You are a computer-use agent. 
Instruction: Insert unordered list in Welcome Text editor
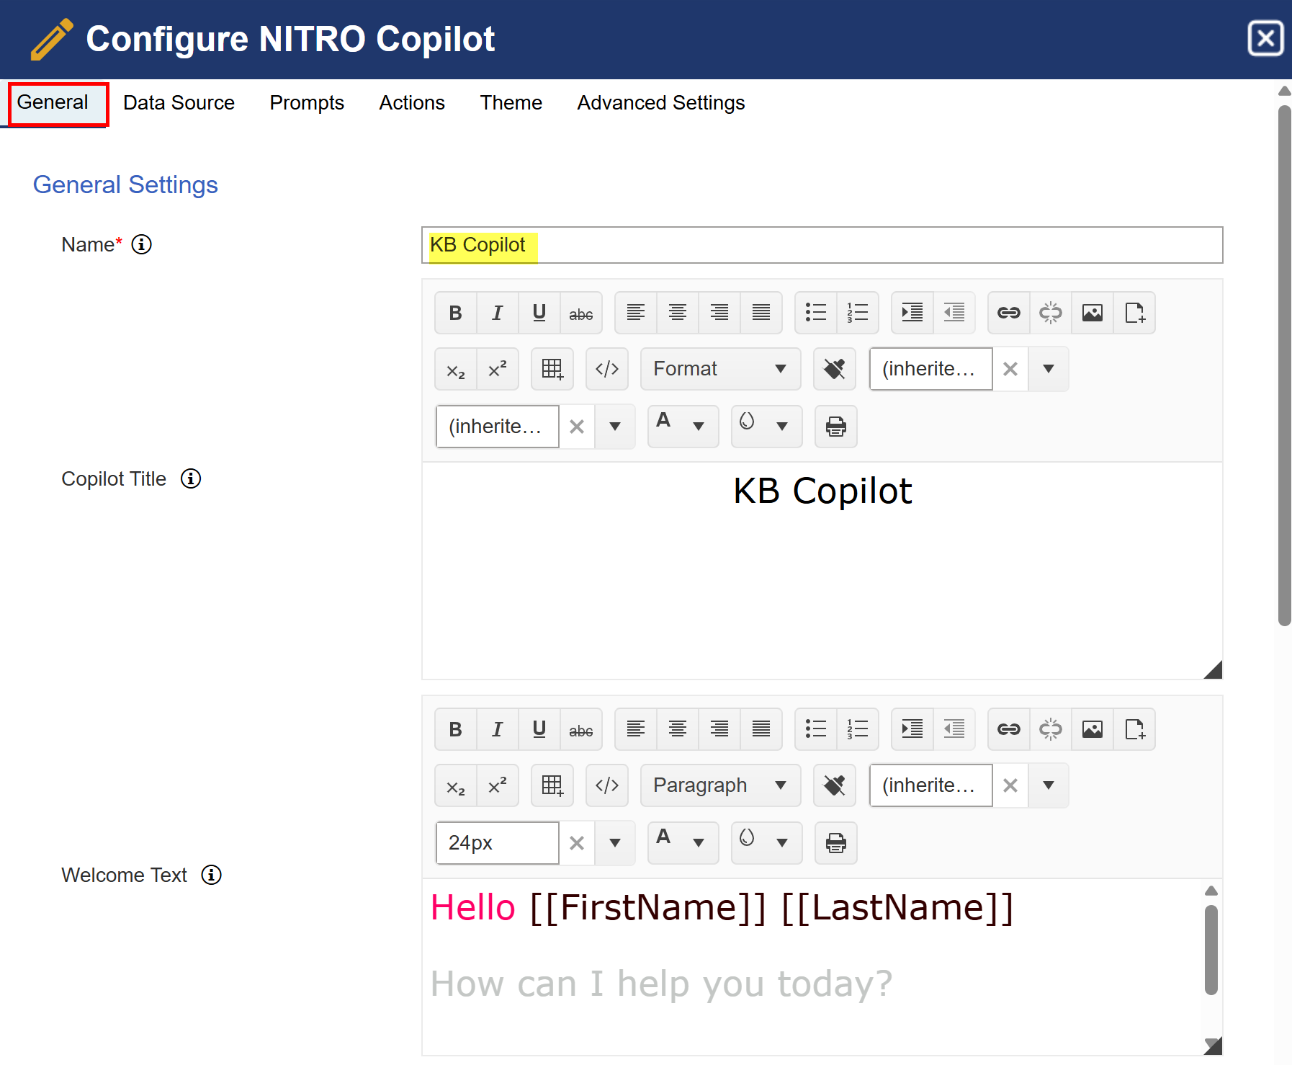(x=815, y=729)
